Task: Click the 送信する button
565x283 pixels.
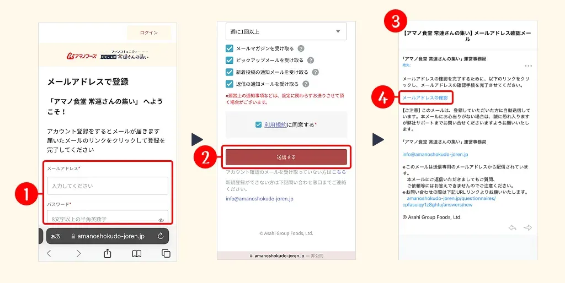Action: 286,157
